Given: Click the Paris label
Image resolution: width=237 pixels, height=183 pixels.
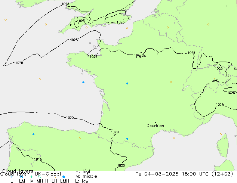Looking at the screenshot, I should coord(141,55).
